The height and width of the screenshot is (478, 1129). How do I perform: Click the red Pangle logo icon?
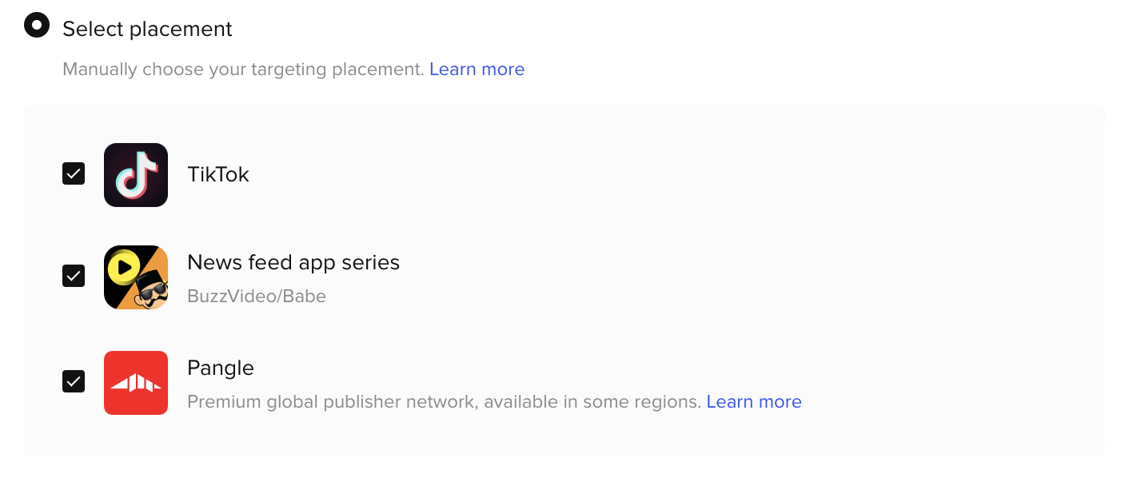point(136,383)
